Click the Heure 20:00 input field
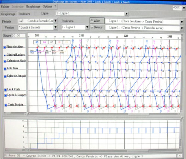 click(x=18, y=35)
